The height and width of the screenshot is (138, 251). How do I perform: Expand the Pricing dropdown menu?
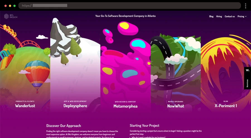pyautogui.click(x=242, y=16)
